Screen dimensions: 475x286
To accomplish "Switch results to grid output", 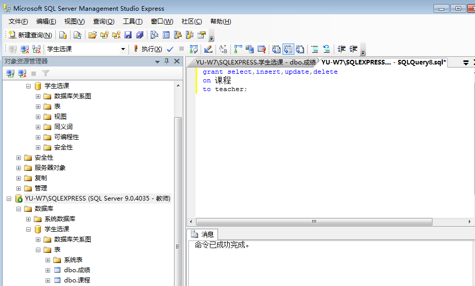I will [288, 49].
